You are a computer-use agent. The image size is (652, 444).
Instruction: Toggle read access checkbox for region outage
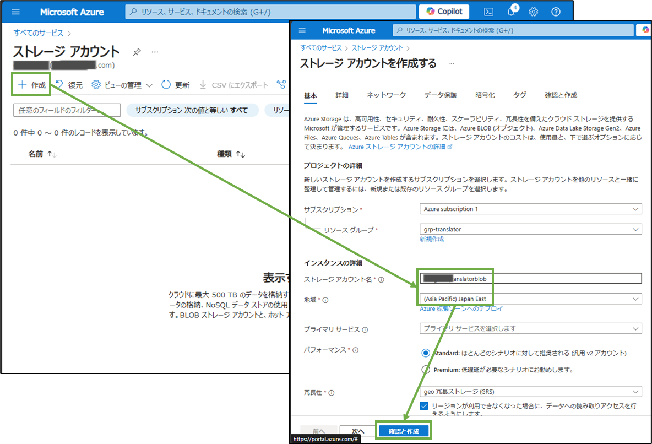click(423, 406)
